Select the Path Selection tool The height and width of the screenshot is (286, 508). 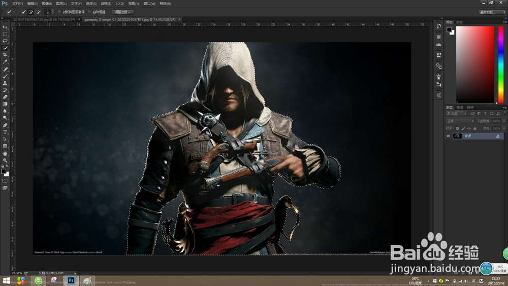[x=5, y=139]
